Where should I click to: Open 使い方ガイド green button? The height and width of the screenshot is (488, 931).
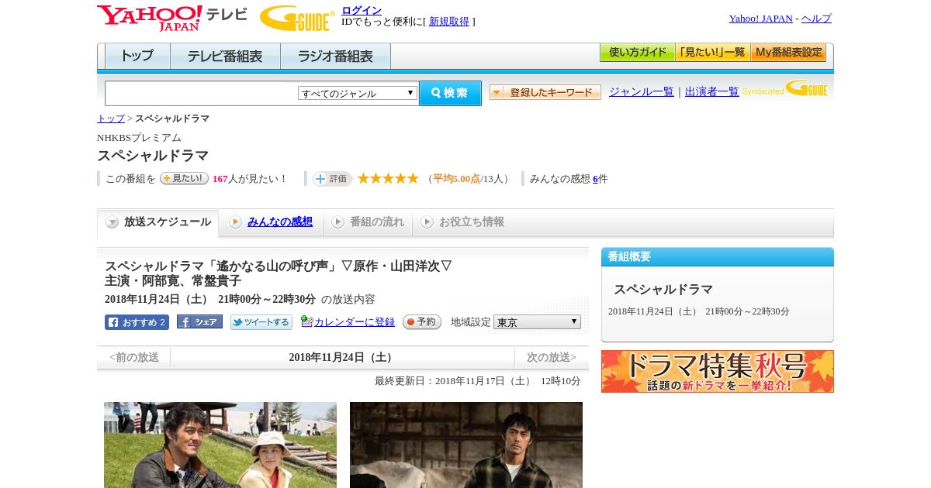click(637, 53)
